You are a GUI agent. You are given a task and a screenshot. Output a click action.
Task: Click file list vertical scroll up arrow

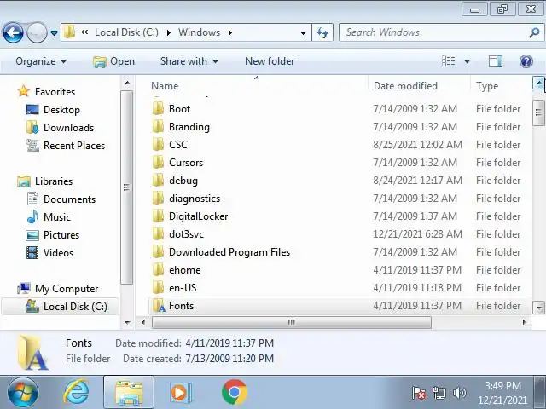538,83
